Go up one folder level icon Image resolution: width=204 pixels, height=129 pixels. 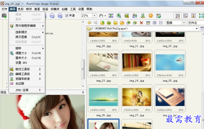[102, 23]
